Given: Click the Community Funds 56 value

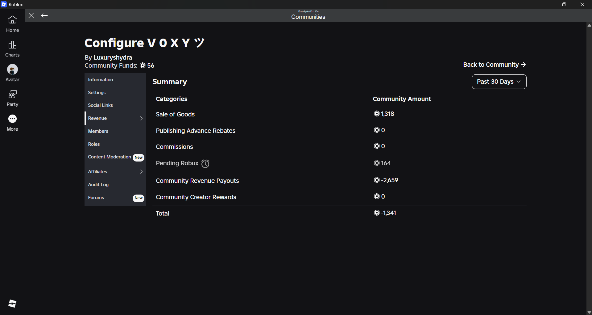Looking at the screenshot, I should coord(151,65).
